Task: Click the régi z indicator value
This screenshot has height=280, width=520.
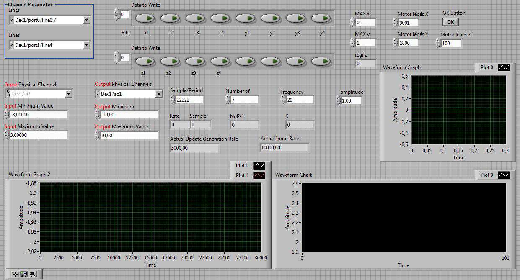Action: 366,64
